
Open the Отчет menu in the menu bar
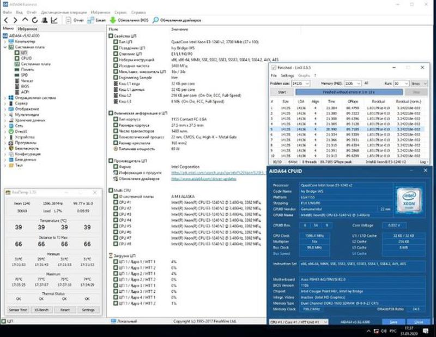pos(32,12)
